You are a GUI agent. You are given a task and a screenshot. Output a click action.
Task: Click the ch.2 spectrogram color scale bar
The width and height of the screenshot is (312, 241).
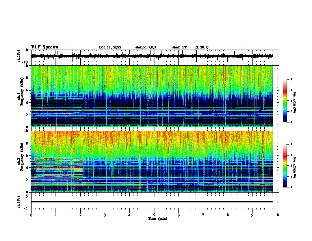click(x=285, y=166)
